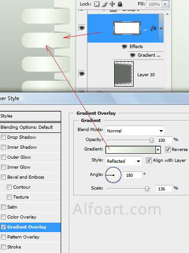
Task: Toggle Gradient effect visibility eye
Action: (x=132, y=55)
